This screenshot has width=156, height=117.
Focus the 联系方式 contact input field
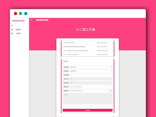91,87
